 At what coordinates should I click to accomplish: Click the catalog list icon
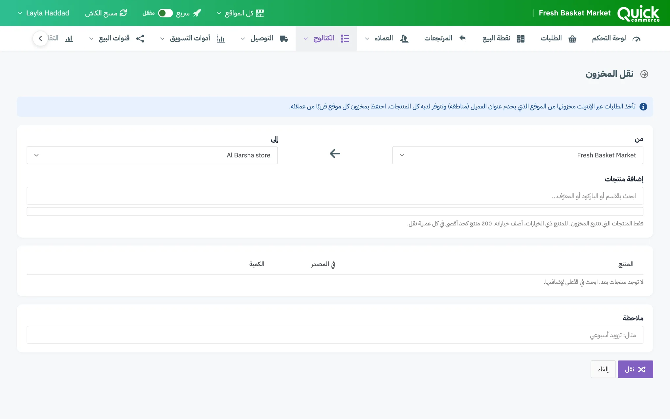(x=345, y=38)
